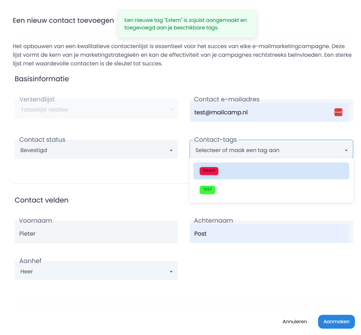Dismiss the green Extern tag notification
Viewport: 361px width, 335px height.
point(187,24)
